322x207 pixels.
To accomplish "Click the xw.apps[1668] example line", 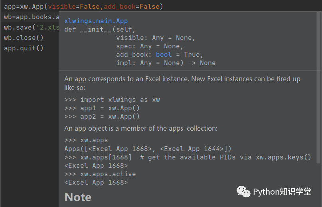I will tap(188, 157).
